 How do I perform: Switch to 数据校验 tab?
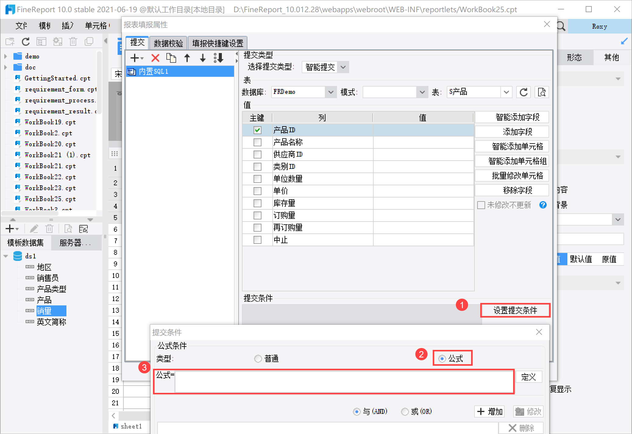pos(168,43)
